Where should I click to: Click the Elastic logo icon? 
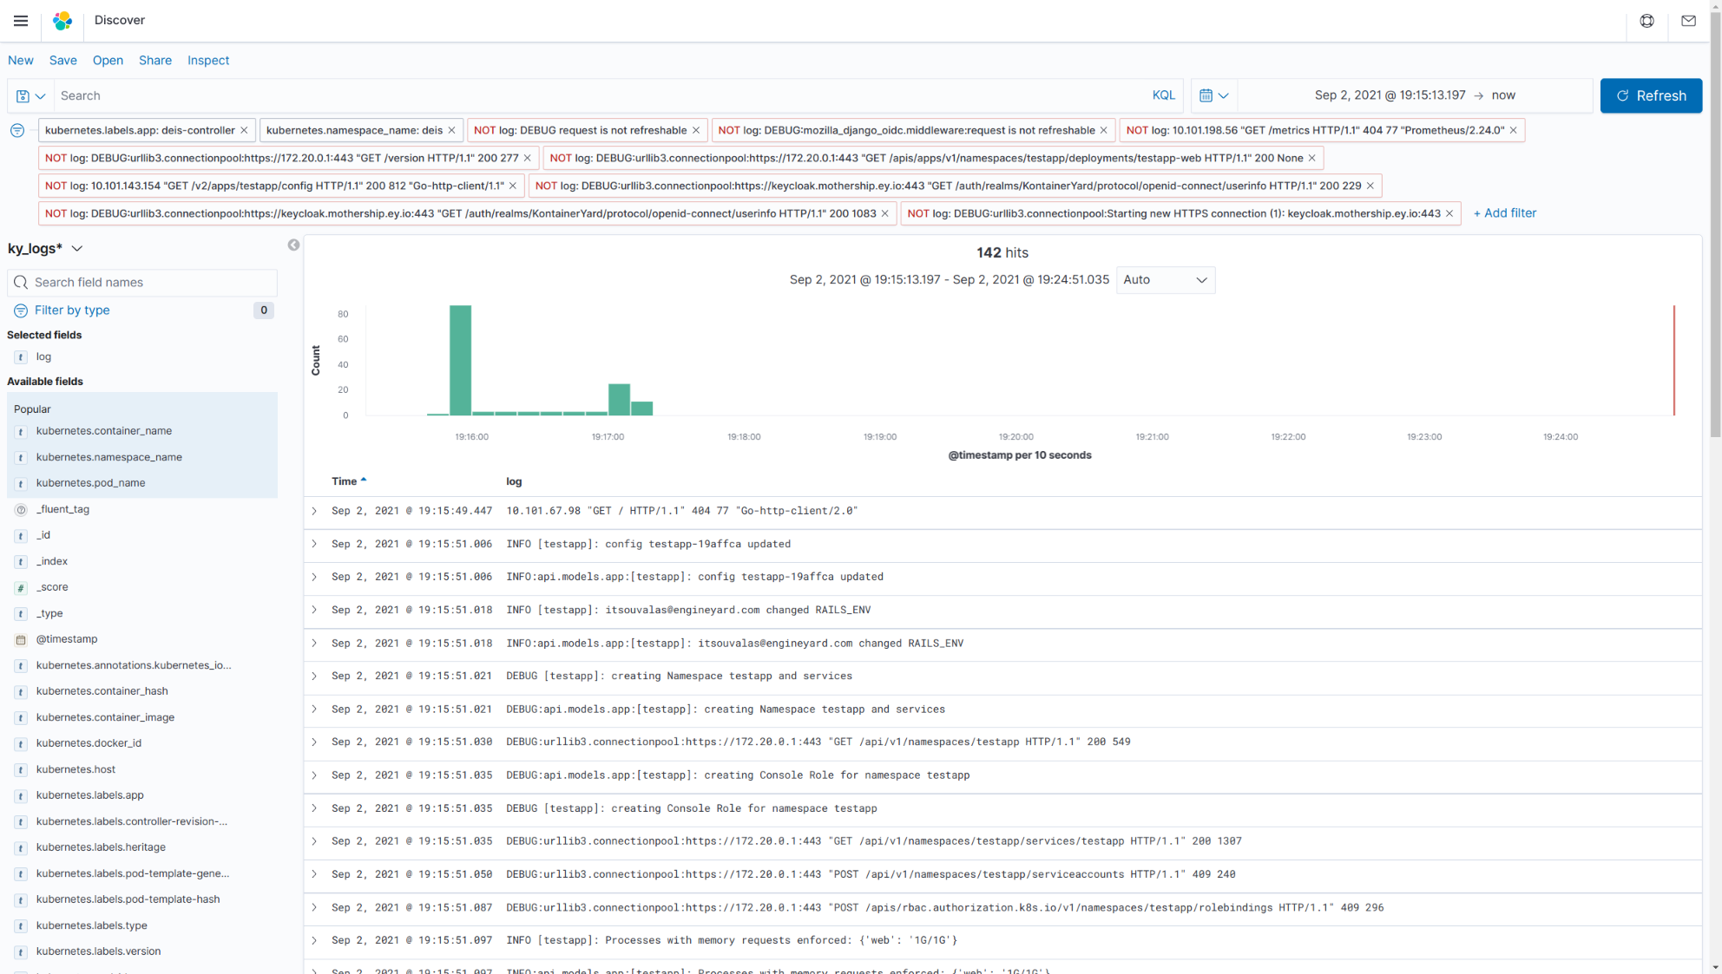tap(62, 21)
